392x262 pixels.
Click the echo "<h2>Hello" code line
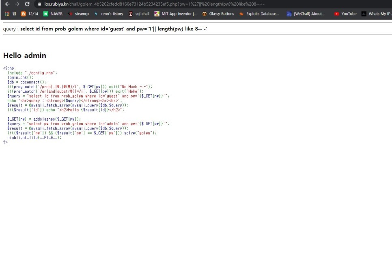(66, 110)
